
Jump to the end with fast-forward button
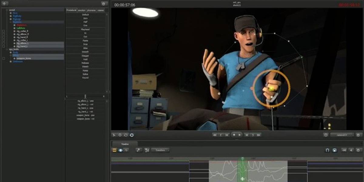click(x=259, y=135)
